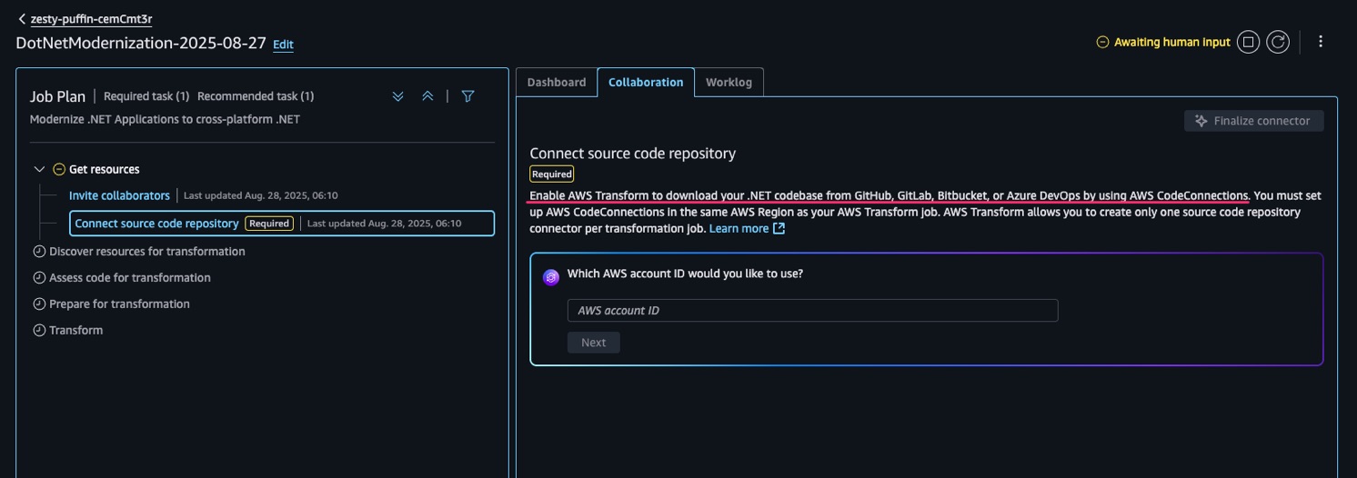Click the Job Plan heading

click(x=57, y=96)
